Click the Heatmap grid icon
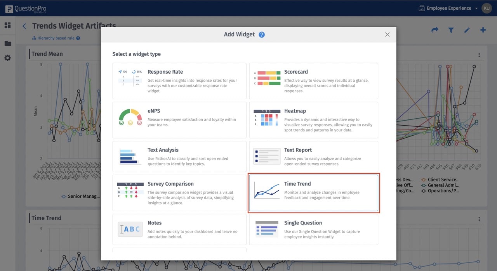 (x=267, y=117)
